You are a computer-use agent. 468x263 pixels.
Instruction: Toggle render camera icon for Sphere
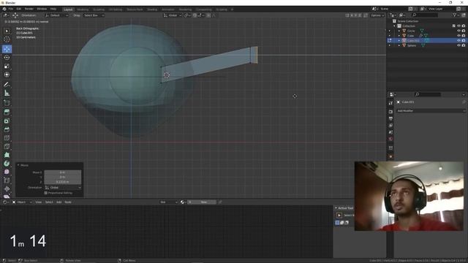464,45
